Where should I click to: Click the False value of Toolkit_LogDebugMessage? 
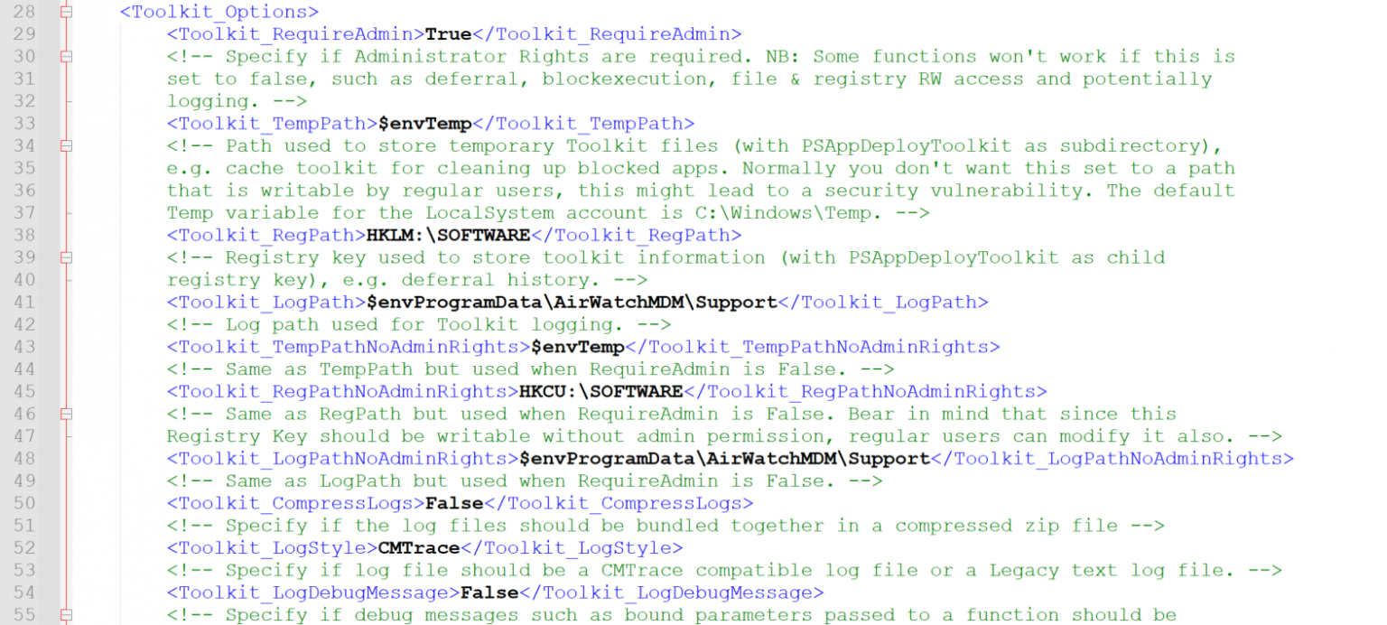(491, 592)
